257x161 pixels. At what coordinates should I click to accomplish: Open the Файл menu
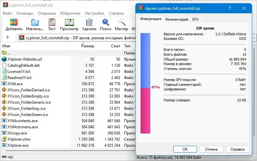(7, 13)
